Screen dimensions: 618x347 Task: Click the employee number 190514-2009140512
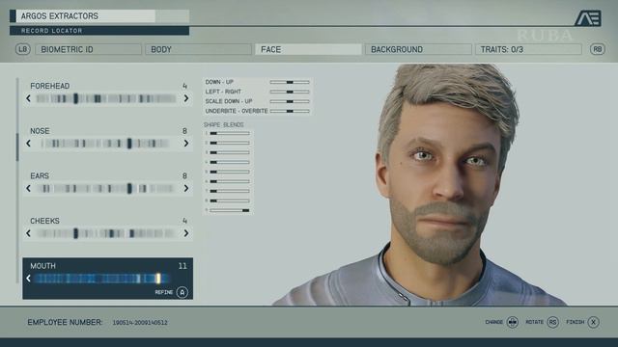click(x=140, y=323)
